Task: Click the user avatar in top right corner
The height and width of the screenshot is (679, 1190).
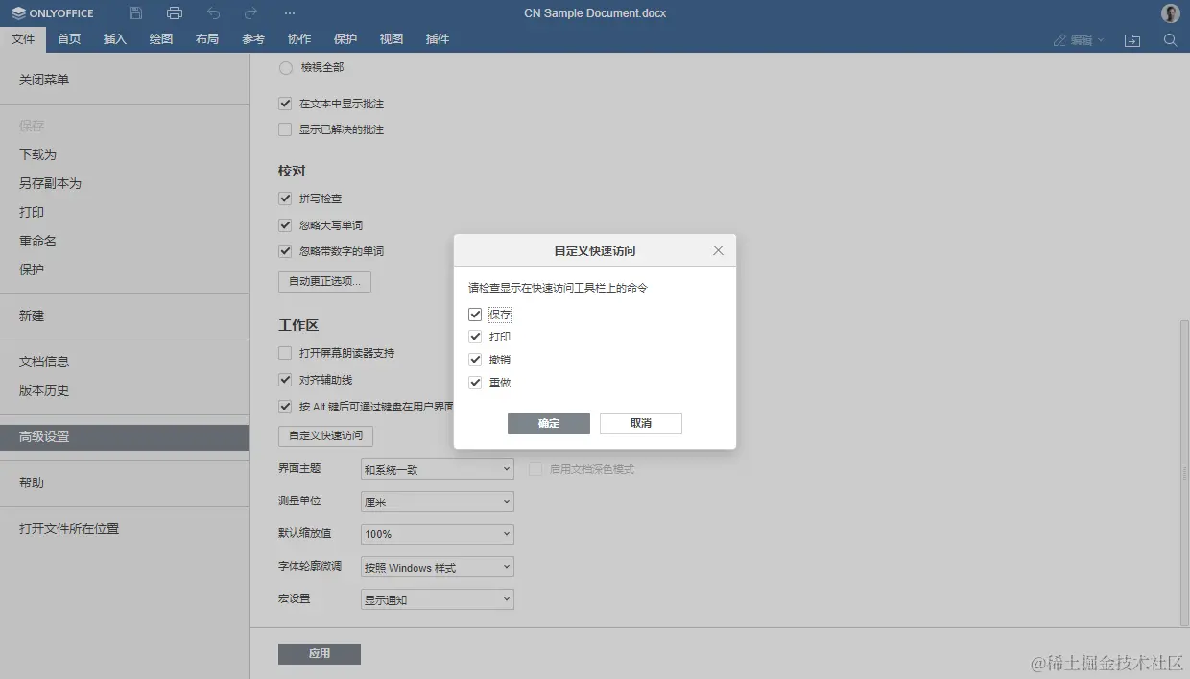Action: click(x=1169, y=12)
